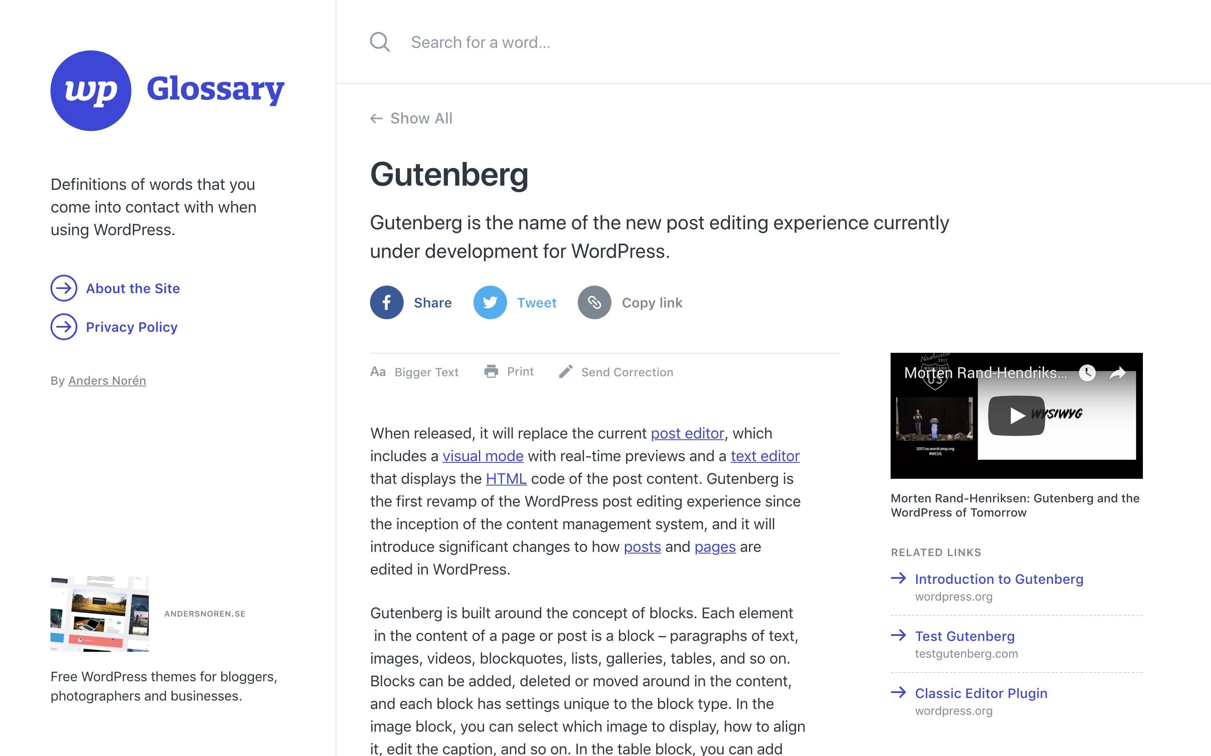Click the Facebook share icon
Viewport: 1211px width, 756px height.
[386, 302]
